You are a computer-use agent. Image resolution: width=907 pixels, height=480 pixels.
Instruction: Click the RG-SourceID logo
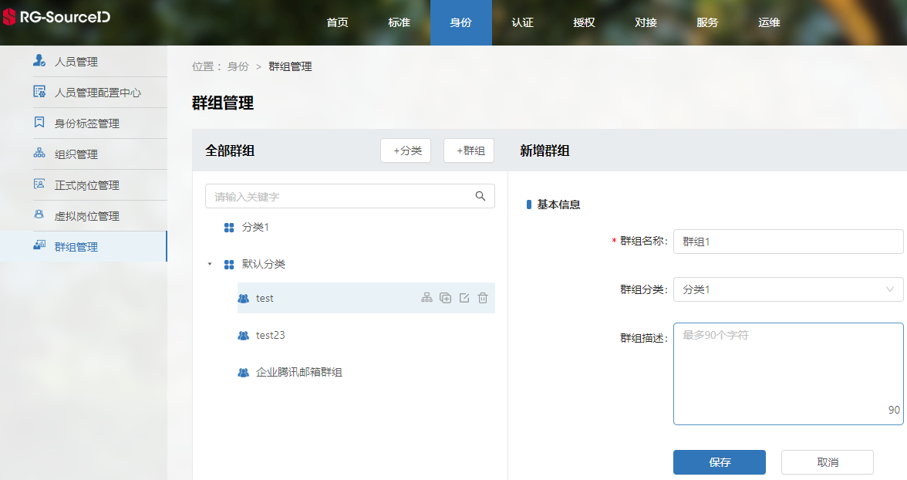point(56,17)
